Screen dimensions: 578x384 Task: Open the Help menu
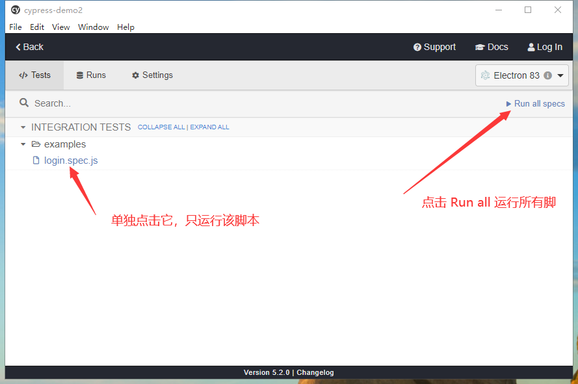coord(125,27)
